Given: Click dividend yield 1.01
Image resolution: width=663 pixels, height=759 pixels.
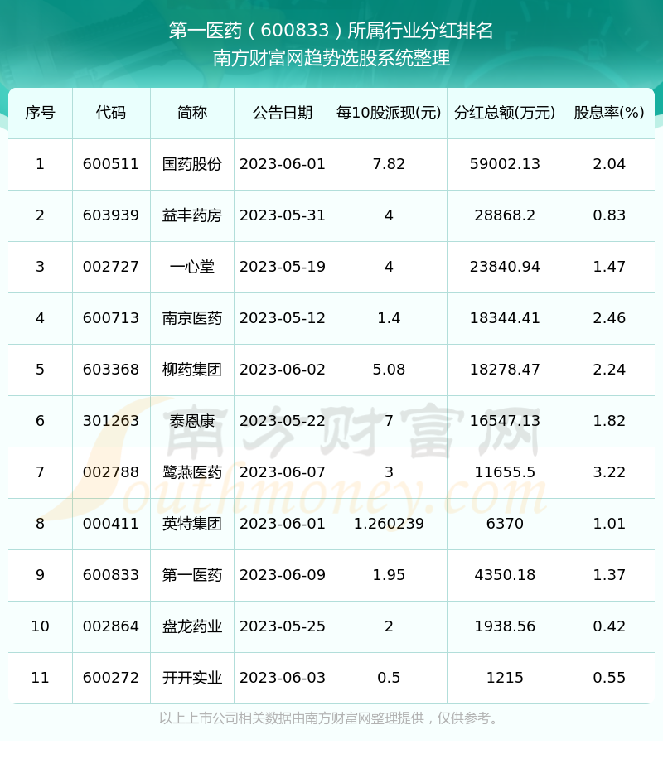Looking at the screenshot, I should (609, 524).
